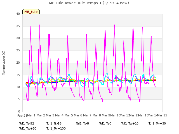179x134 pixels.
Task: Click the green Tul1_Ts-8 legend swatch
Action: [x=72, y=124]
